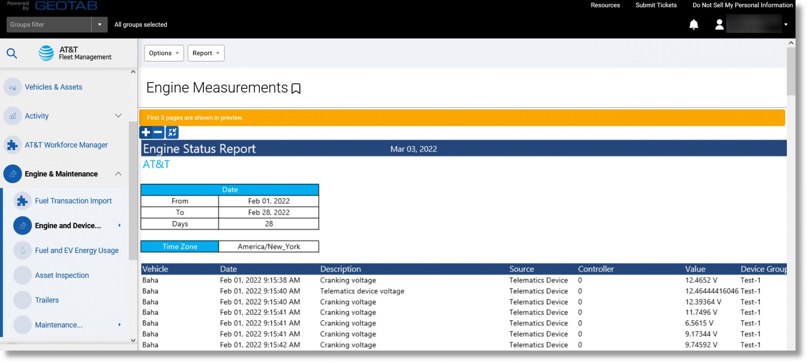Open the Groups filter dropdown arrow

click(x=100, y=25)
